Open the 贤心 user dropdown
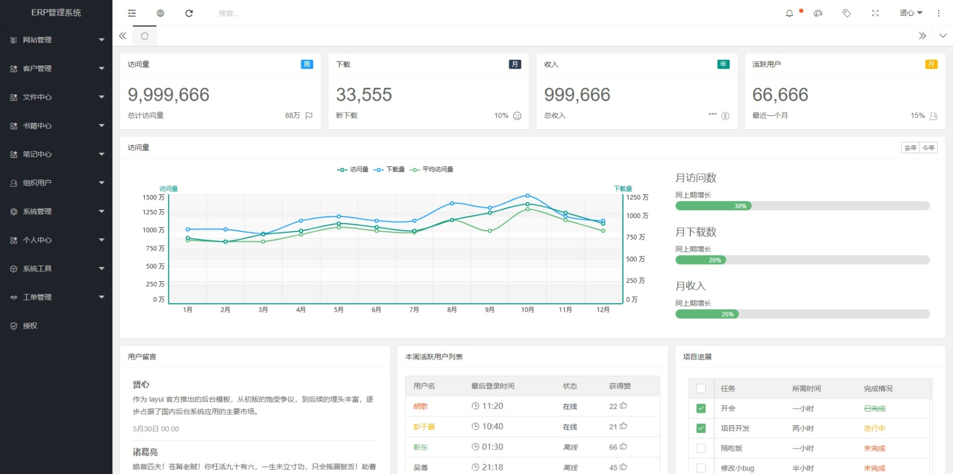 click(911, 13)
